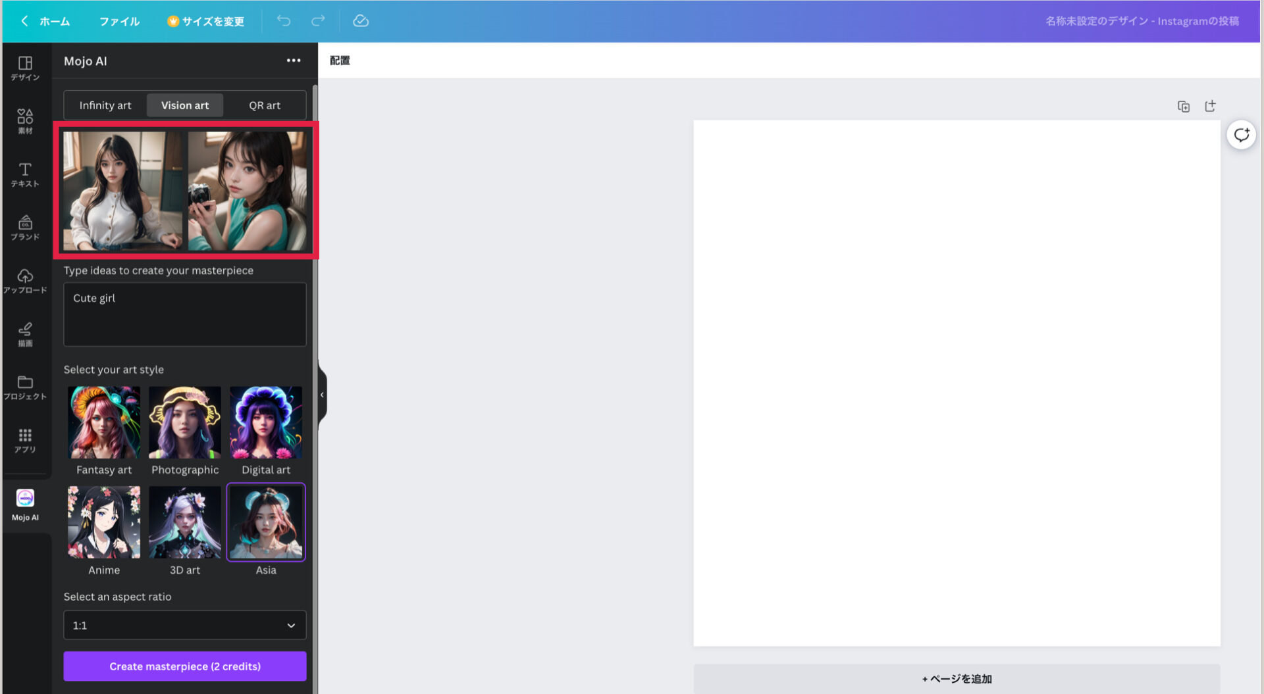Open the アップロード (Uploads) panel

pyautogui.click(x=25, y=281)
